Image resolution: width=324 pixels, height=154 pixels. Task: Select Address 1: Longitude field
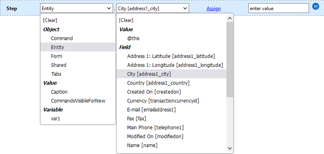point(171,65)
